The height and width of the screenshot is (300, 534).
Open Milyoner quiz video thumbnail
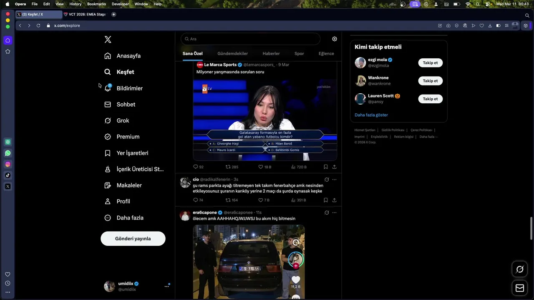click(265, 120)
